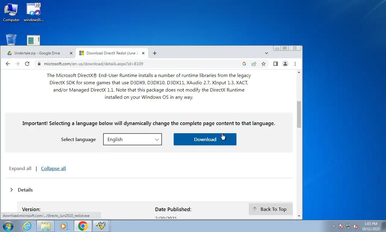Show hidden tray icons arrow
This screenshot has width=386, height=232.
click(334, 226)
